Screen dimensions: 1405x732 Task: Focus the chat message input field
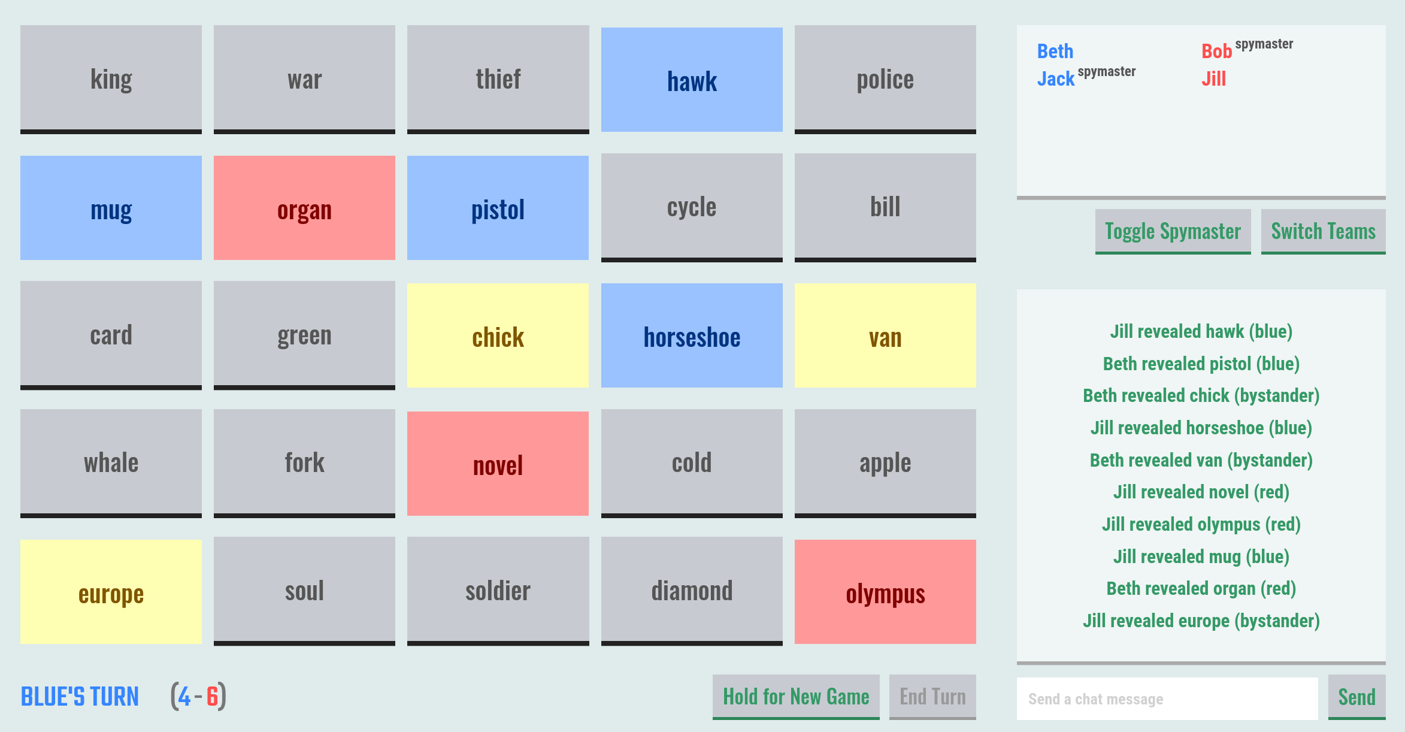coord(1167,699)
